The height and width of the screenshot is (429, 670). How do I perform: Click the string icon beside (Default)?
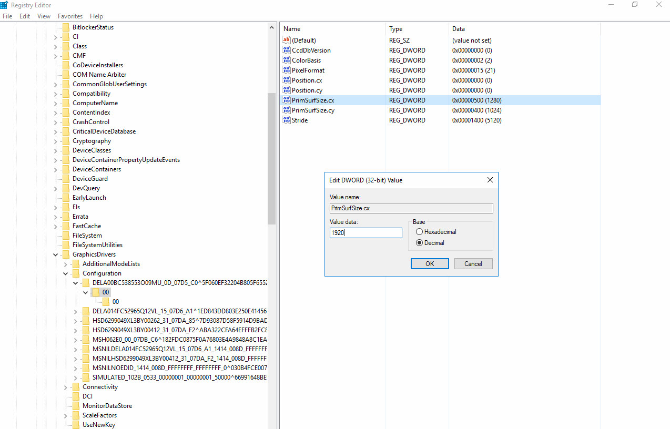[287, 40]
